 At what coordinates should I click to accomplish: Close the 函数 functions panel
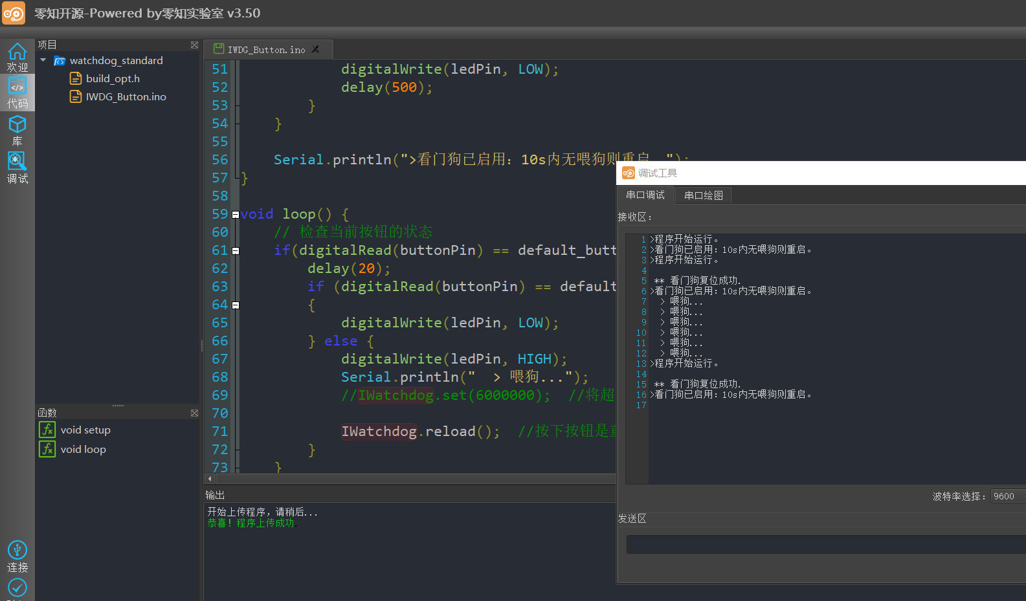[x=194, y=413]
